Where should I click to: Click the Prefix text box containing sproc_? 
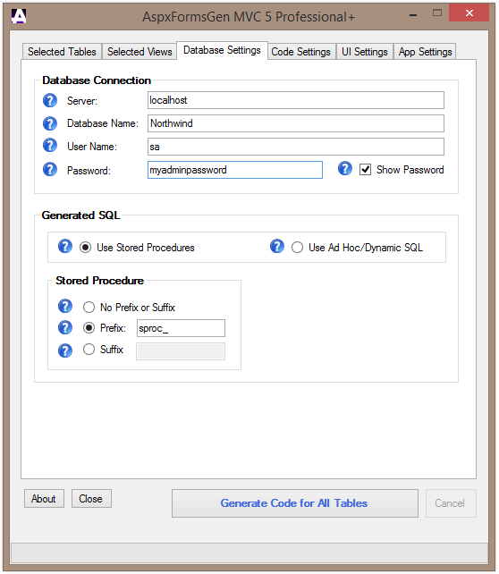click(x=181, y=328)
